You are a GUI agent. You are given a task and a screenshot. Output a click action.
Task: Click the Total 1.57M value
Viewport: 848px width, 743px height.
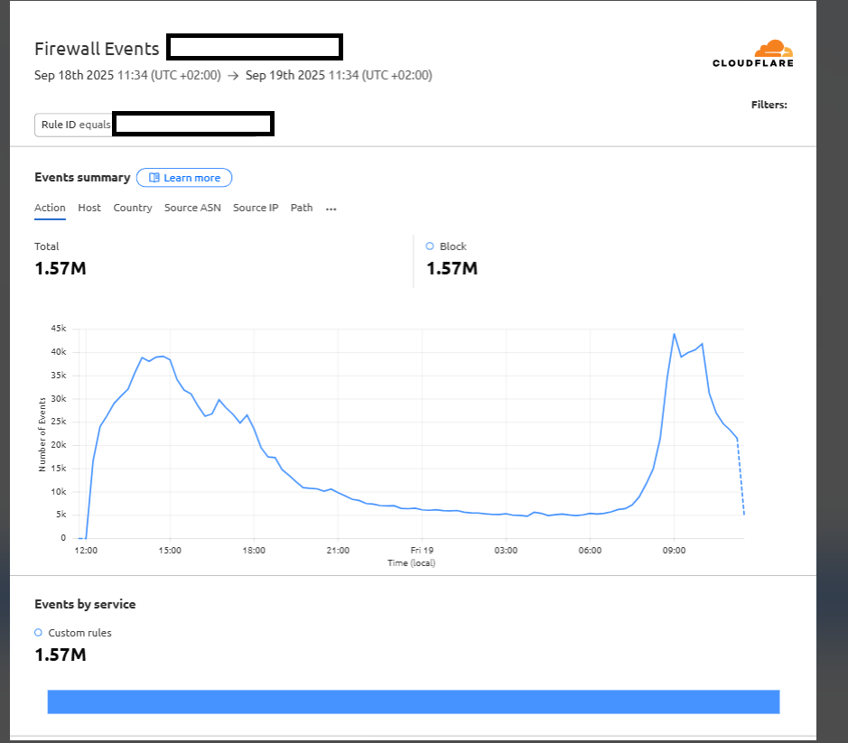coord(60,268)
